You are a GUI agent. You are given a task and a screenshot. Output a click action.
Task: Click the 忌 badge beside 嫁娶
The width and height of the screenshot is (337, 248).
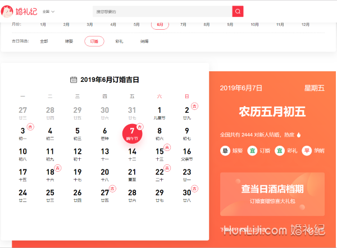click(225, 150)
